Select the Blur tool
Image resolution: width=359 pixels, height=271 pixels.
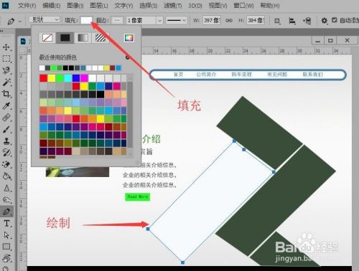coord(6,188)
